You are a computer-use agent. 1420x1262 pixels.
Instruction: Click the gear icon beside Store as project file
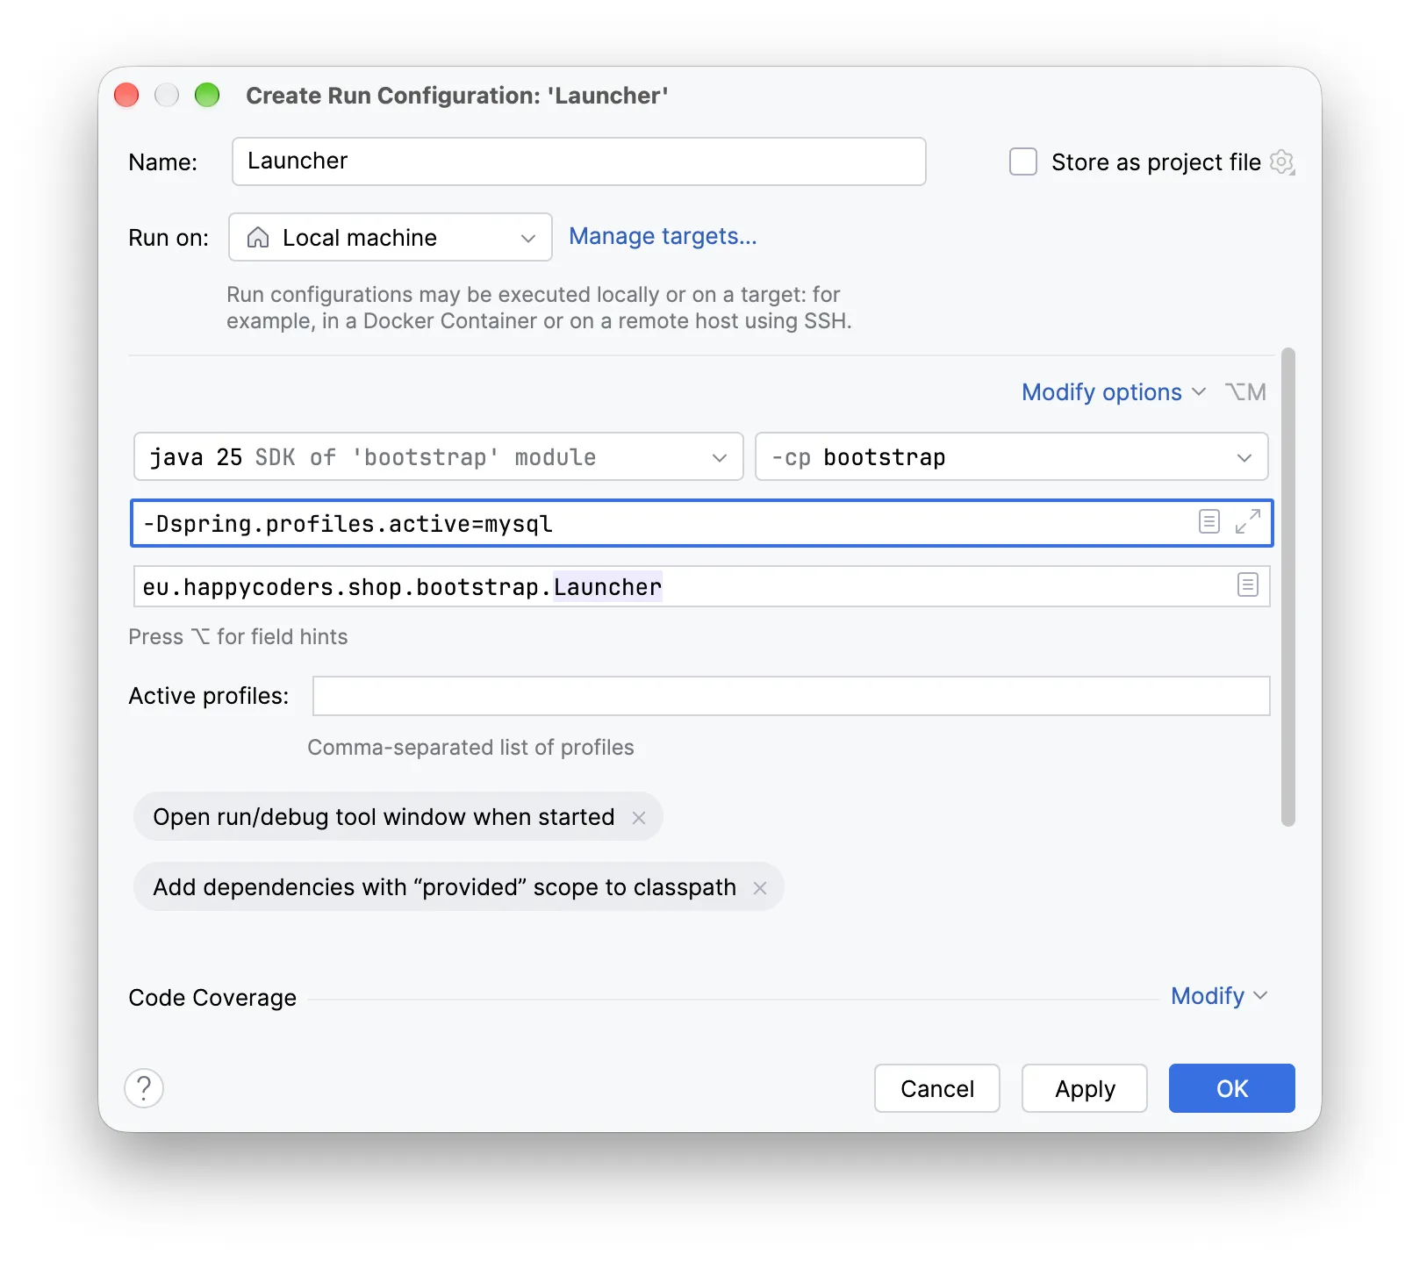point(1282,162)
